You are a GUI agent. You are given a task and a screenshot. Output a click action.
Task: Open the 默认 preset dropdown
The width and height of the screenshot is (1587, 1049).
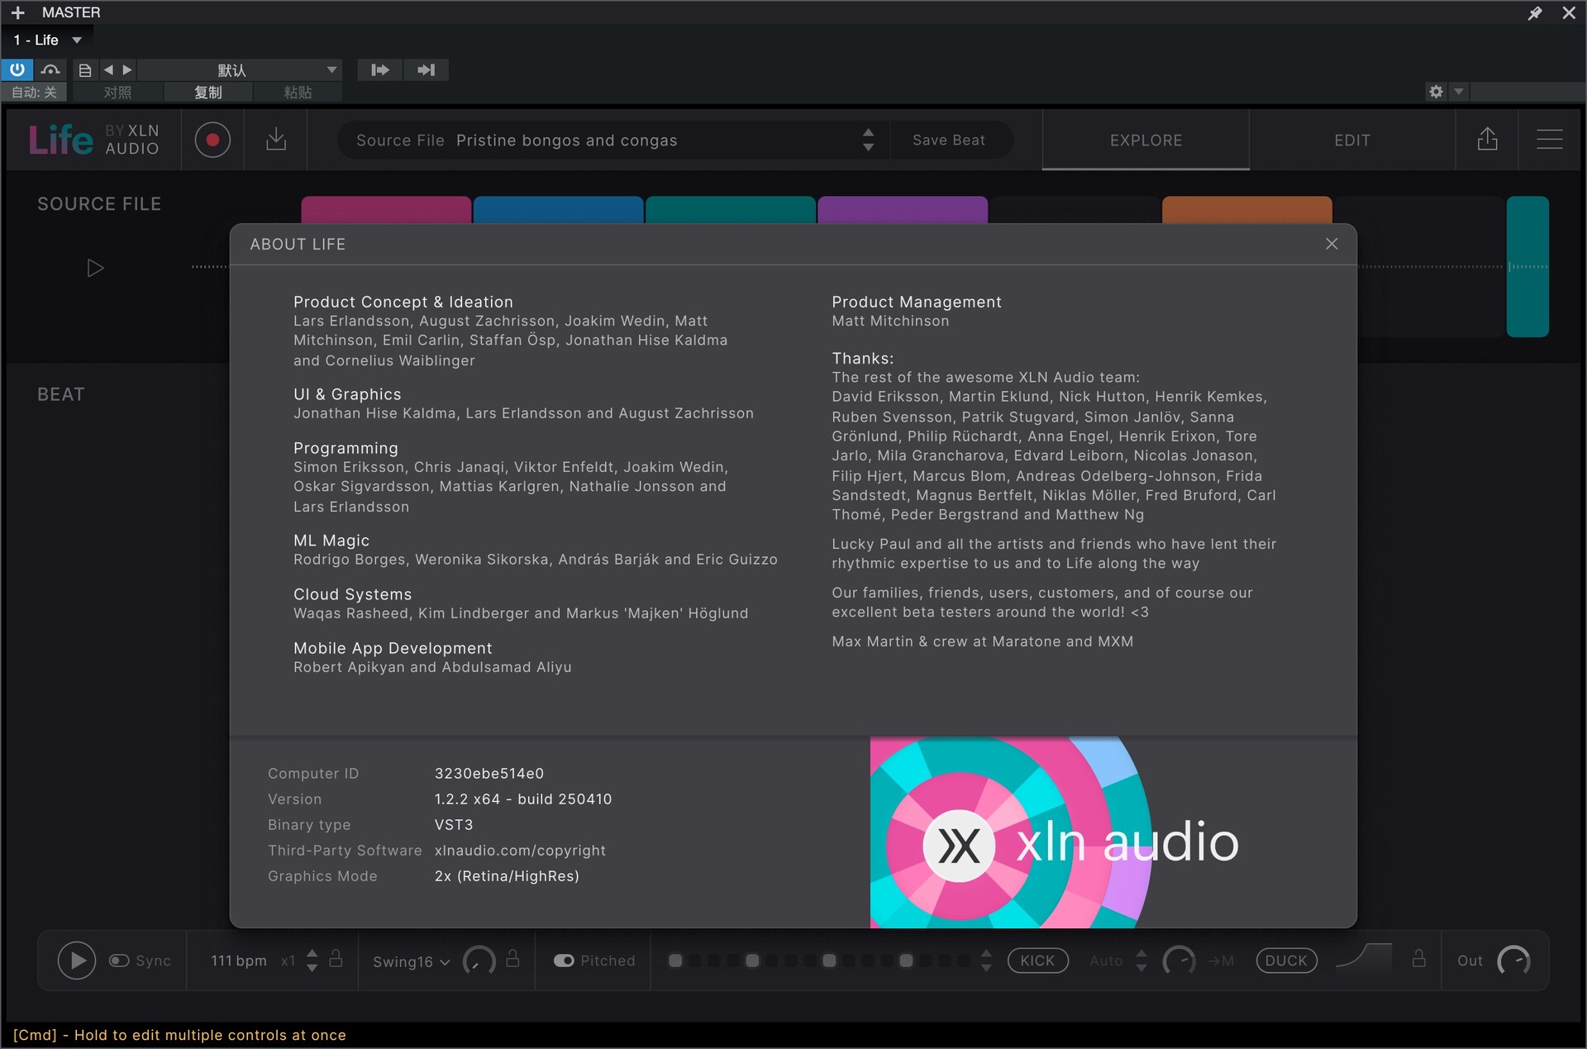[x=240, y=70]
